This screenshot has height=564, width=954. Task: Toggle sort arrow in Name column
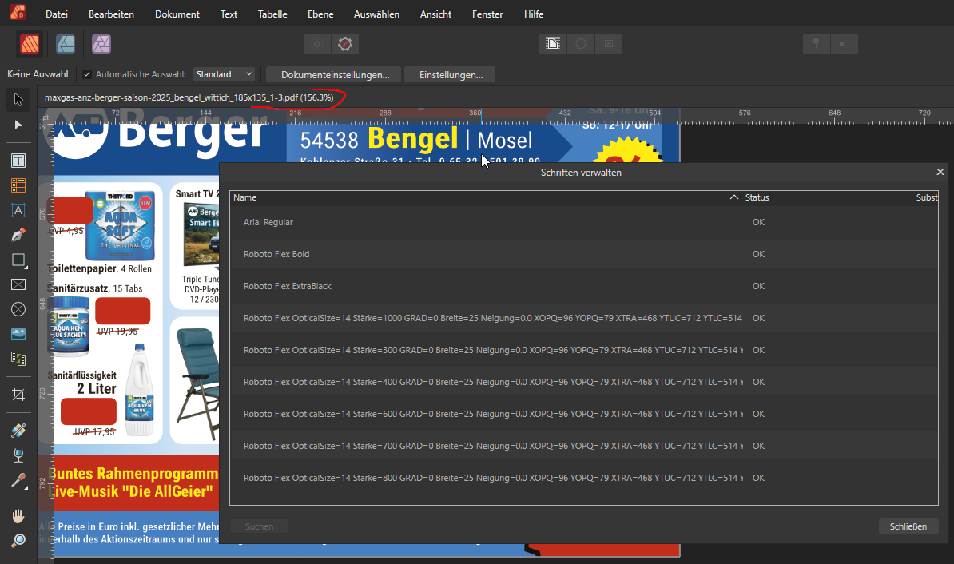(733, 197)
